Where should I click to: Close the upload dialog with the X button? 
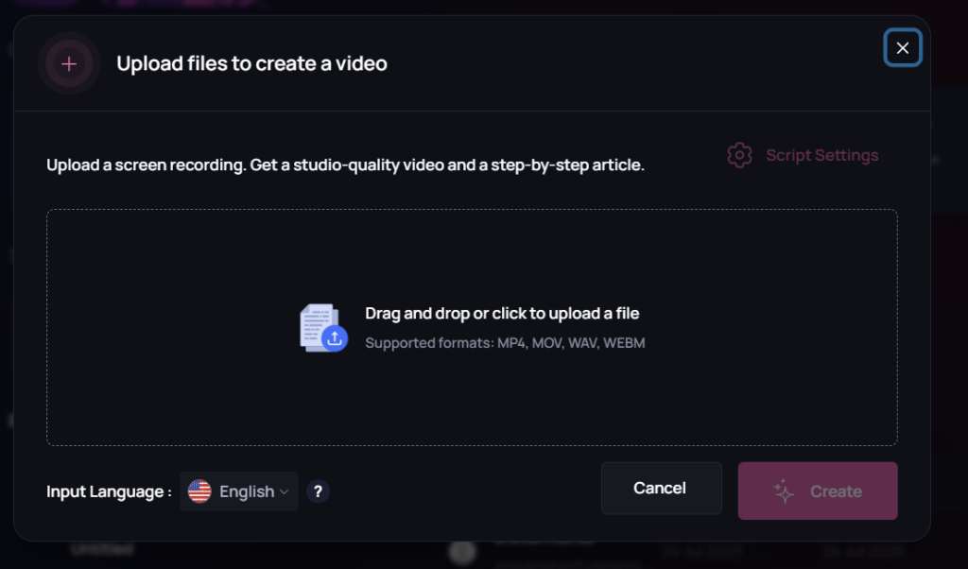903,48
